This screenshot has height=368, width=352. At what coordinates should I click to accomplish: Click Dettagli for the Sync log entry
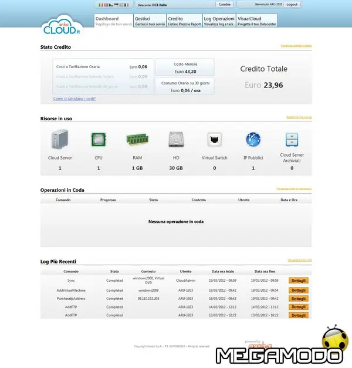pos(298,281)
